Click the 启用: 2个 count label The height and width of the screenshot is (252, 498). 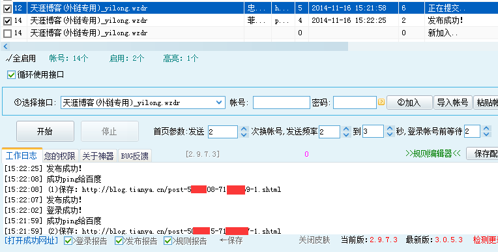[x=126, y=59]
